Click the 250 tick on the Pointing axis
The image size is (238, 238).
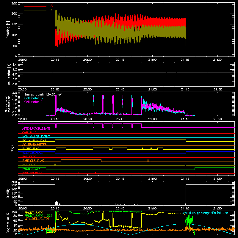click(14, 4)
